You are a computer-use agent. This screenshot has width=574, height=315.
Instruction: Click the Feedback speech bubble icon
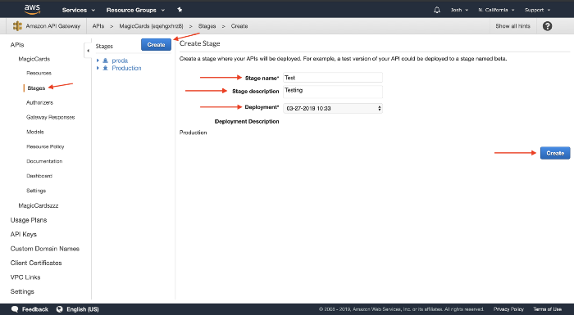[x=15, y=309]
